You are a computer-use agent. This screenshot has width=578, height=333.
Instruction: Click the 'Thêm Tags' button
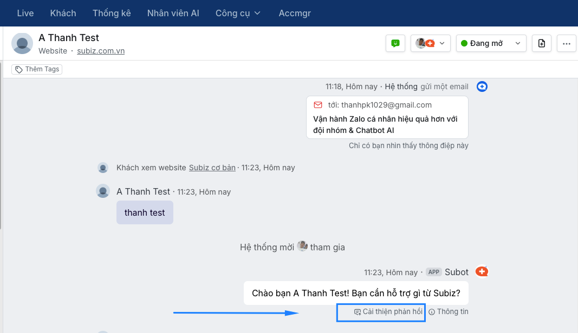(x=37, y=69)
